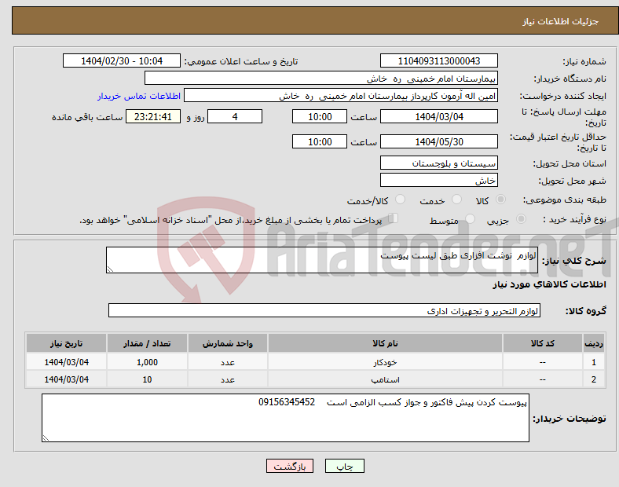The height and width of the screenshot is (487, 619).
Task: Click the تاریخ نیاز column header
Action: click(x=66, y=343)
